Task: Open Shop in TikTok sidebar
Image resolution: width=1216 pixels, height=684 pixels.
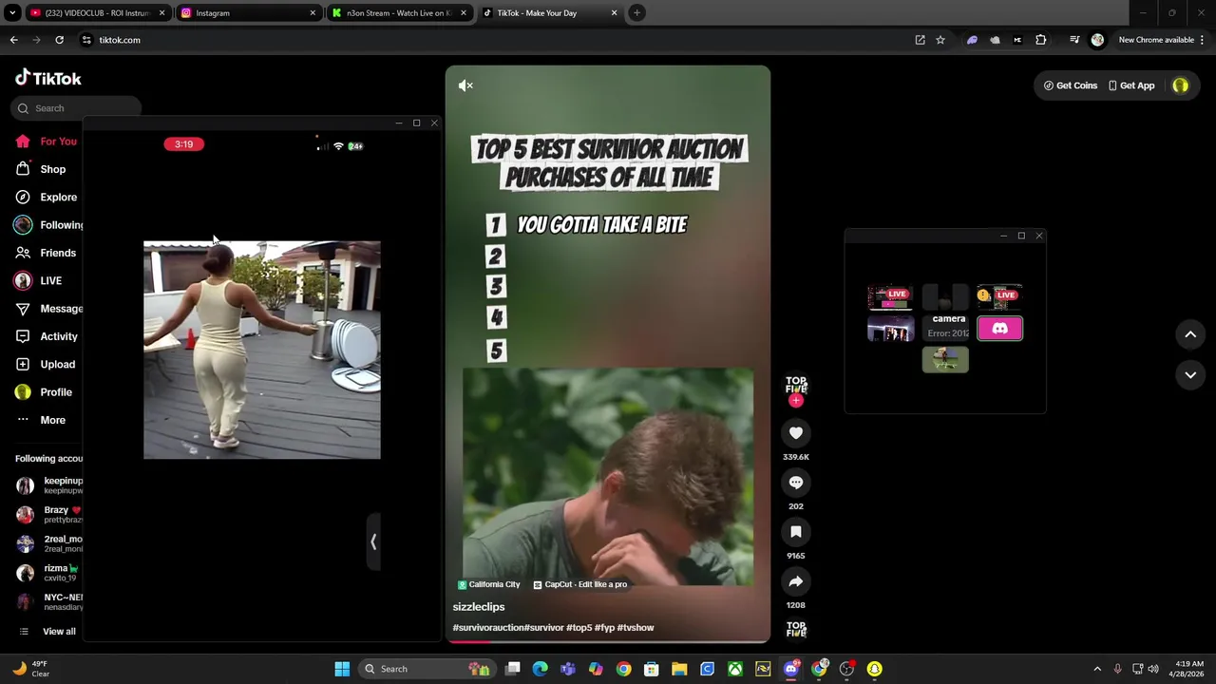Action: (42, 169)
